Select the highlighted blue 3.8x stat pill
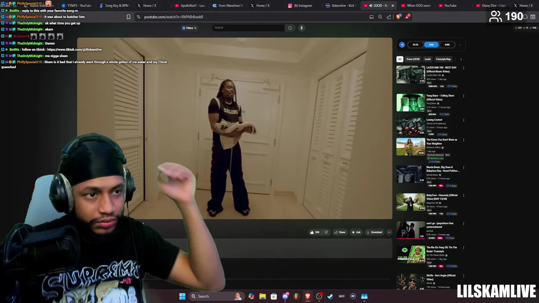The image size is (539, 303). coord(431,45)
